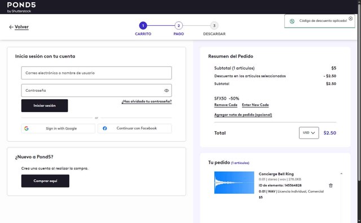361x223 pixels.
Task: Open the Pond5 logo home link
Action: (x=21, y=7)
